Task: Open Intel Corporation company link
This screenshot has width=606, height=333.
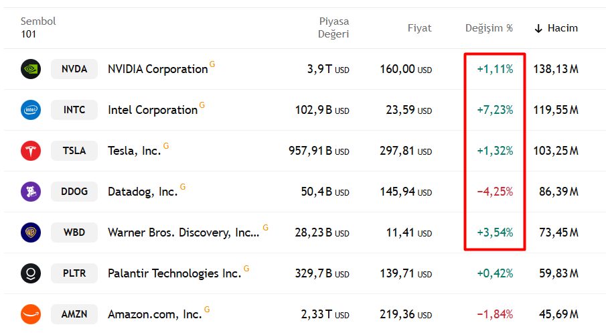Action: (x=153, y=111)
